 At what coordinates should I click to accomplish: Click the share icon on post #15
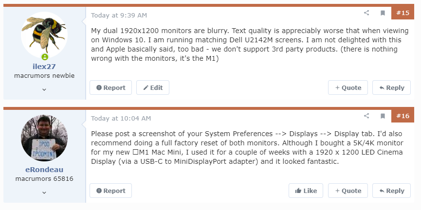tap(366, 13)
